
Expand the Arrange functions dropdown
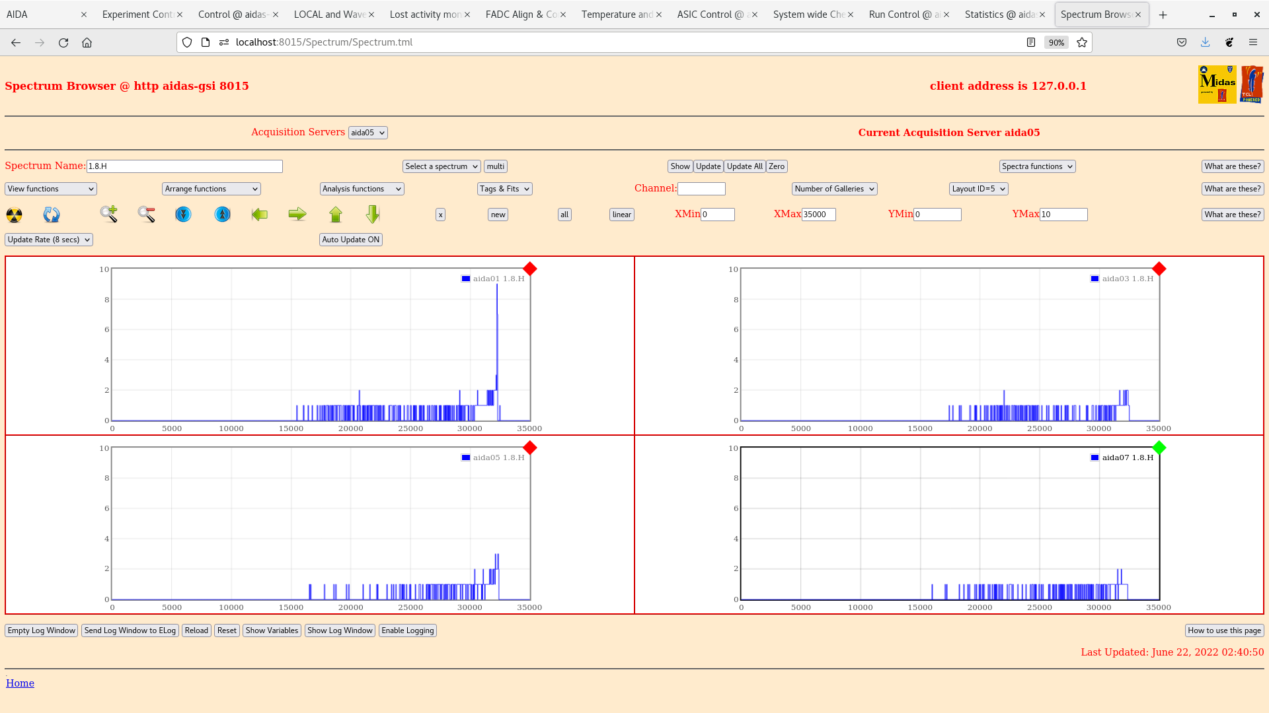tap(211, 189)
